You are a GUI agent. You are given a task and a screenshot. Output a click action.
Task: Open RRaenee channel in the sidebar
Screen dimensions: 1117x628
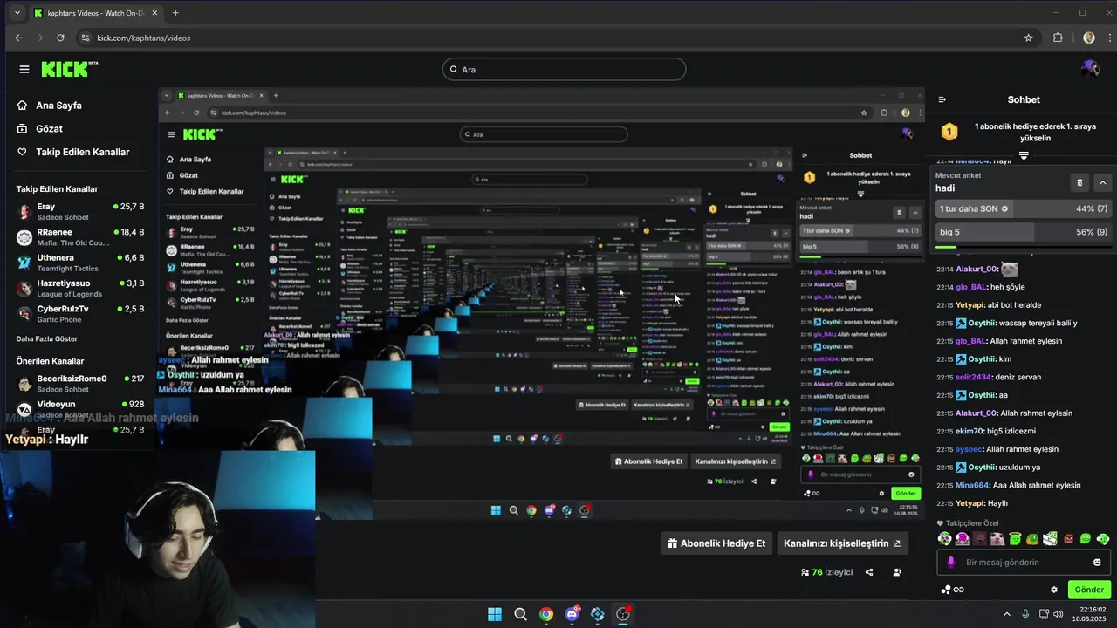click(80, 237)
